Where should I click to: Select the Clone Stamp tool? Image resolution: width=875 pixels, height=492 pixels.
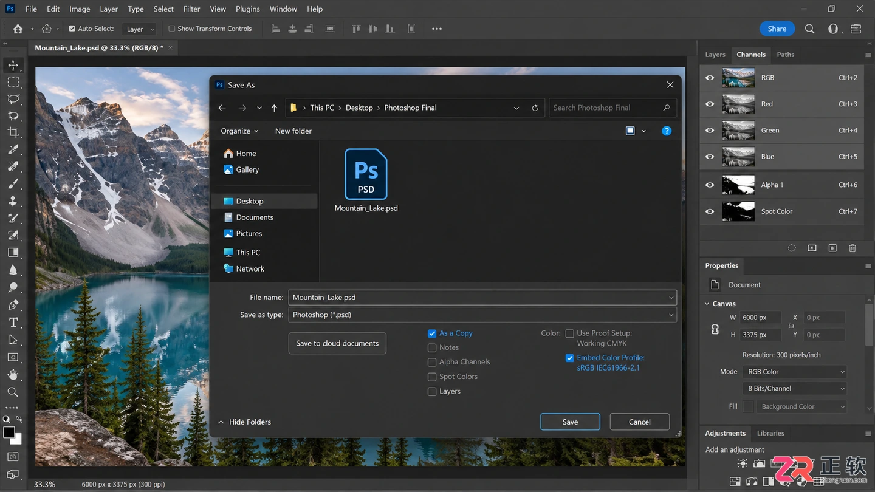pyautogui.click(x=13, y=201)
